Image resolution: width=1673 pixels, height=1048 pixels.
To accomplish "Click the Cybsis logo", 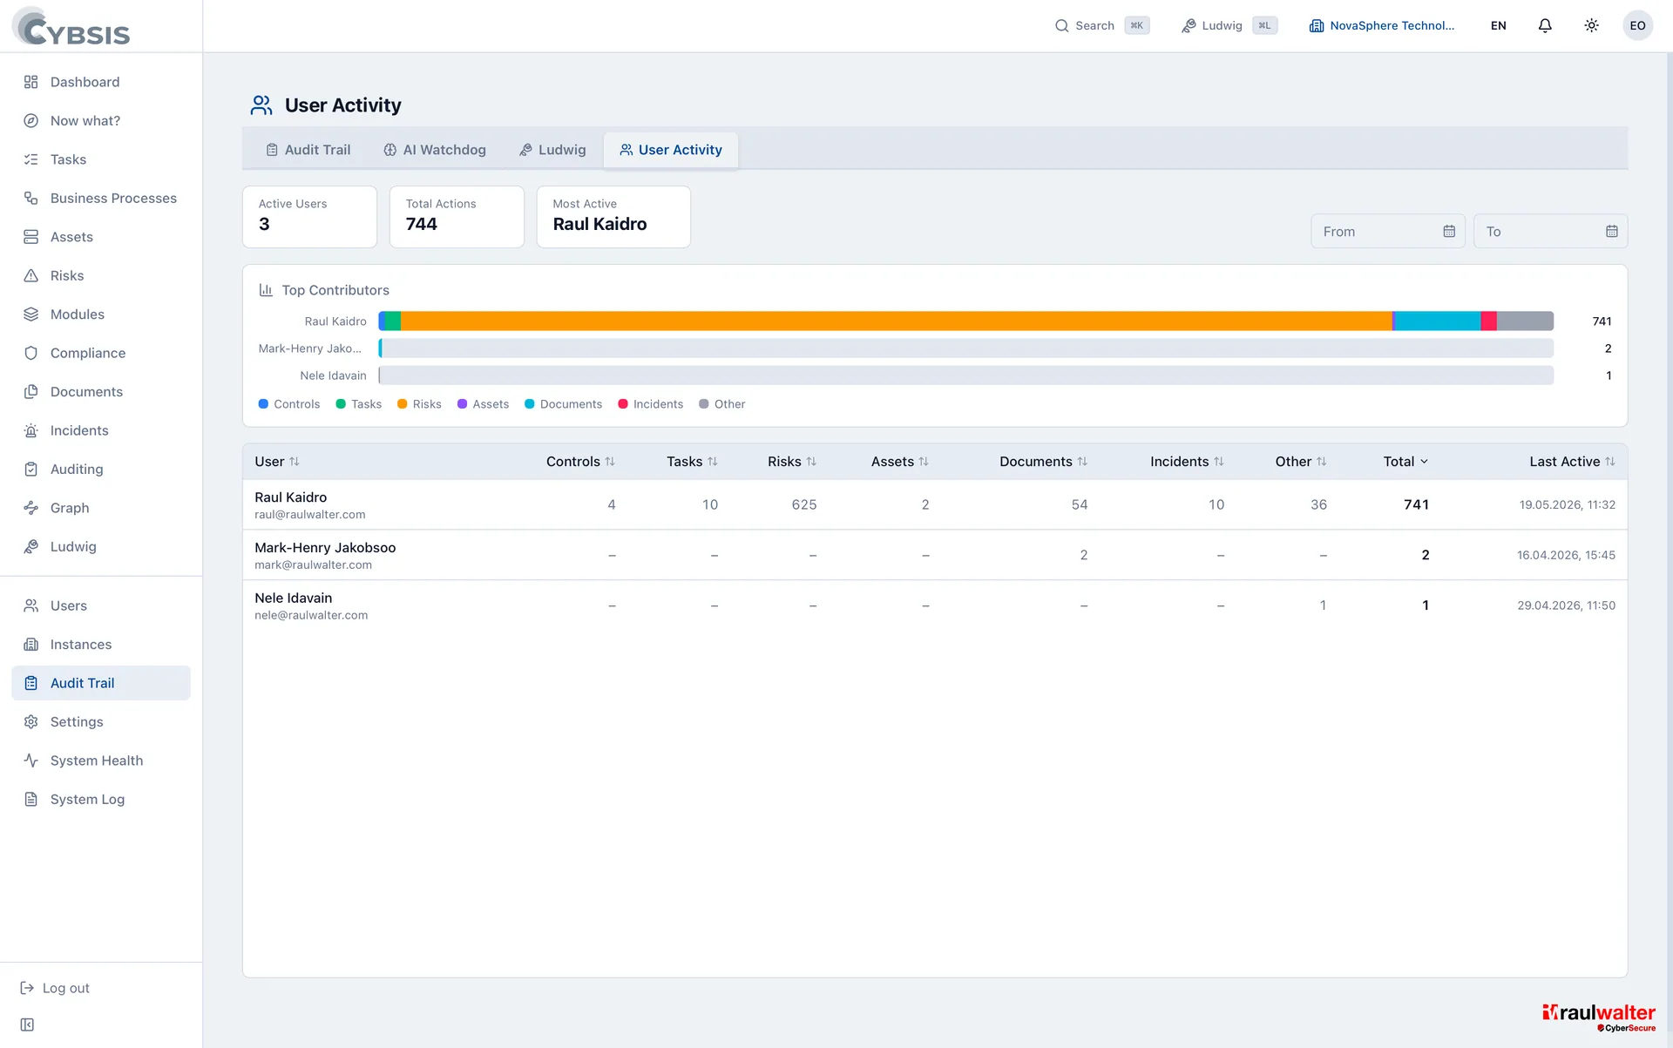I will coord(71,26).
